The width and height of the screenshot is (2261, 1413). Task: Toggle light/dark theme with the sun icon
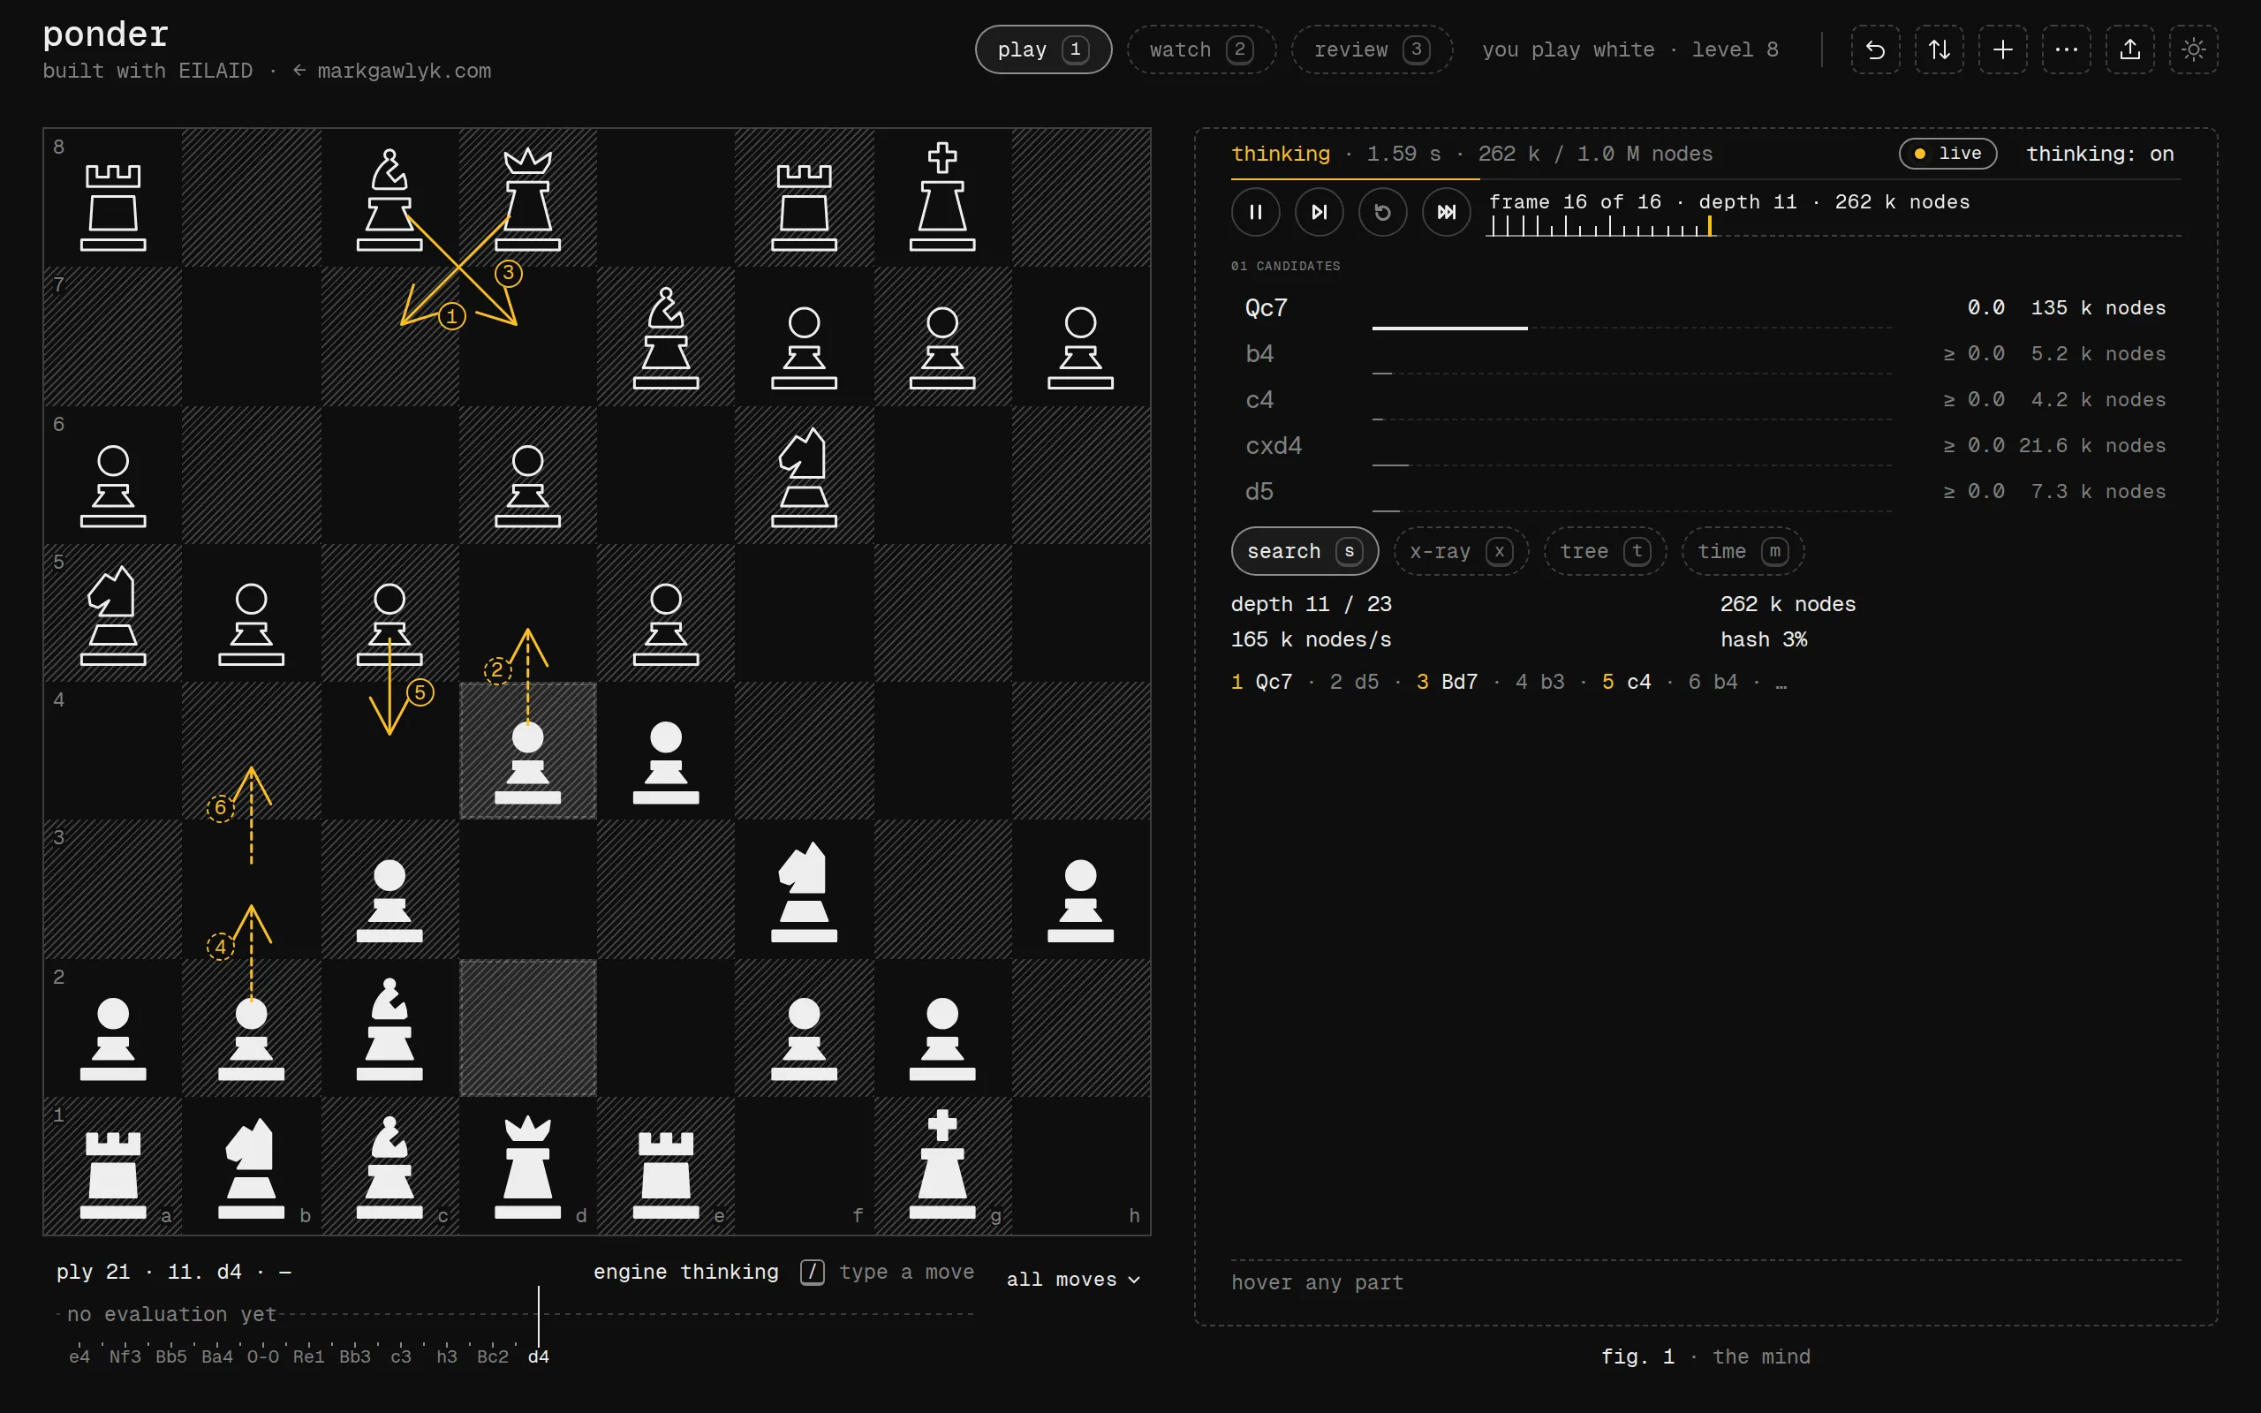2193,49
